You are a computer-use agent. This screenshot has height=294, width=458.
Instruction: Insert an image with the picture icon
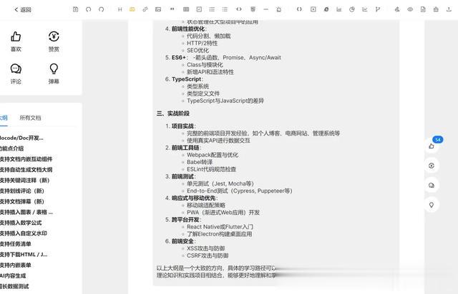[158, 9]
